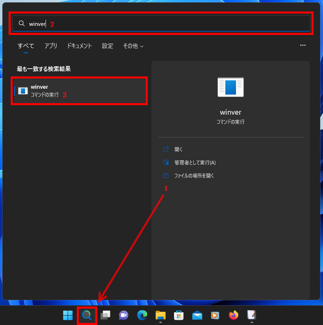This screenshot has height=325, width=323.
Task: Open the Windows Start menu
Action: [x=68, y=315]
